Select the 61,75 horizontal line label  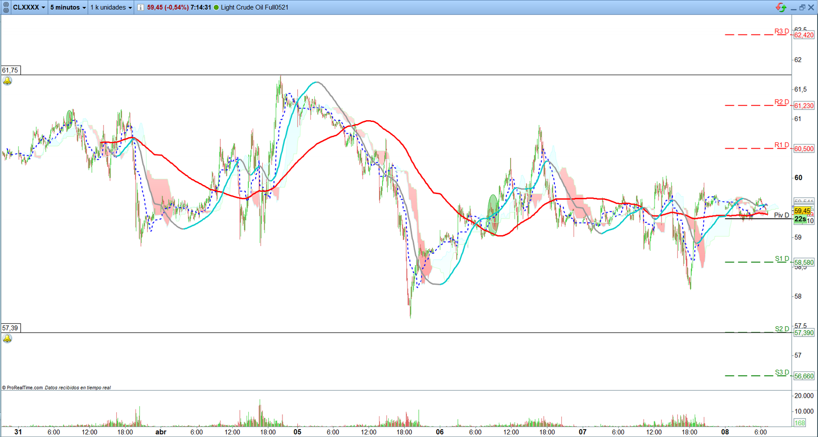coord(10,70)
